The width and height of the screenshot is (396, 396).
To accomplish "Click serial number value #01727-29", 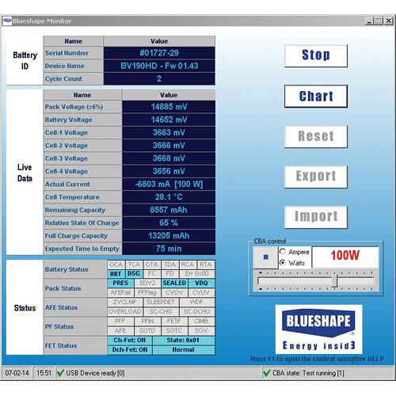I will tap(159, 53).
